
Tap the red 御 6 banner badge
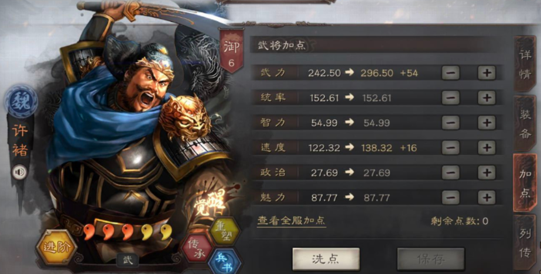[231, 51]
